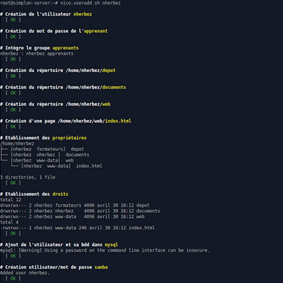Viewport: 283px width, 283px height.
Task: Click '[ OK ]' under 'Création de l'utilisateur'
Action: (x=13, y=20)
